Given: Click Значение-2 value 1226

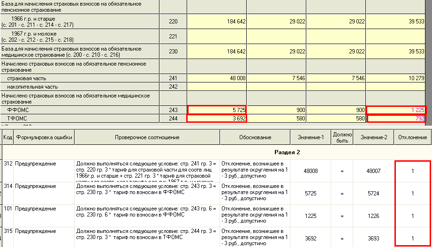Looking at the screenshot, I should click(373, 216).
